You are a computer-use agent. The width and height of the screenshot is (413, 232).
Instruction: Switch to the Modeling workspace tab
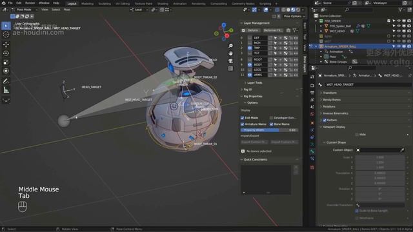coord(87,4)
